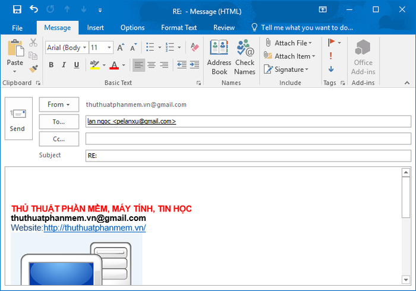Activate the Format Painter brush
Image resolution: width=416 pixels, height=291 pixels.
(33, 69)
